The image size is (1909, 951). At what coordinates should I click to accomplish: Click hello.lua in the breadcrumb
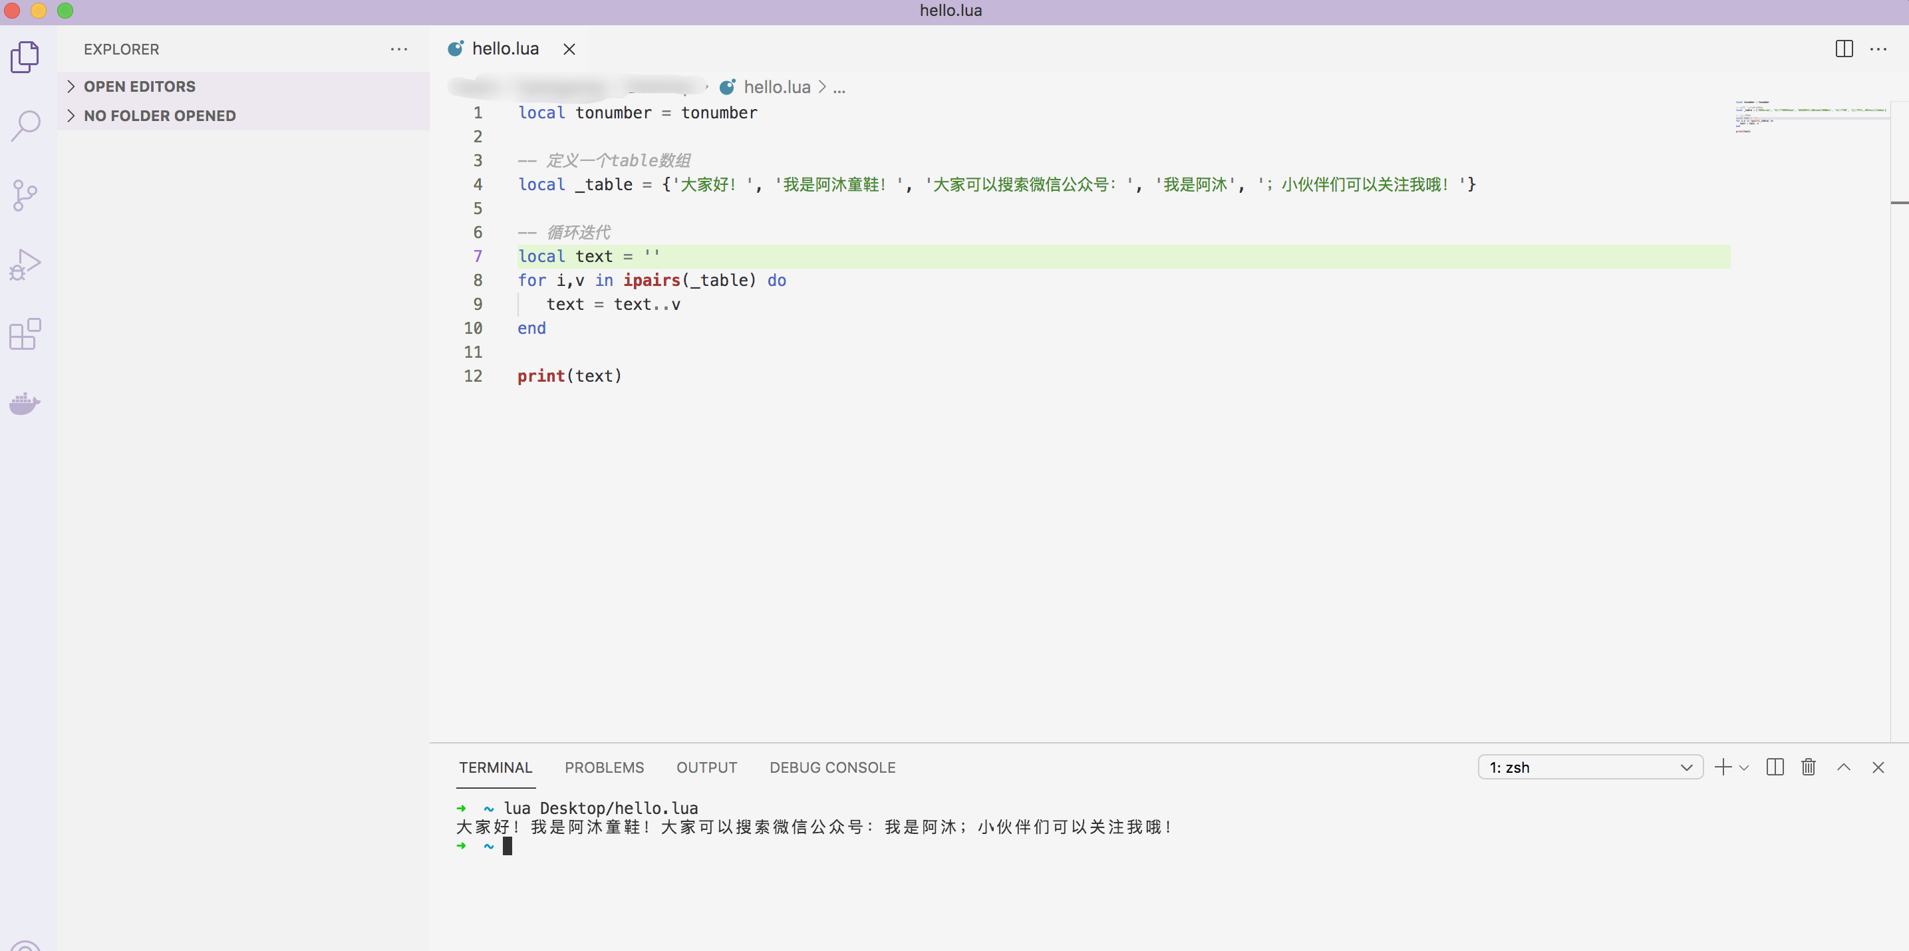click(x=777, y=87)
